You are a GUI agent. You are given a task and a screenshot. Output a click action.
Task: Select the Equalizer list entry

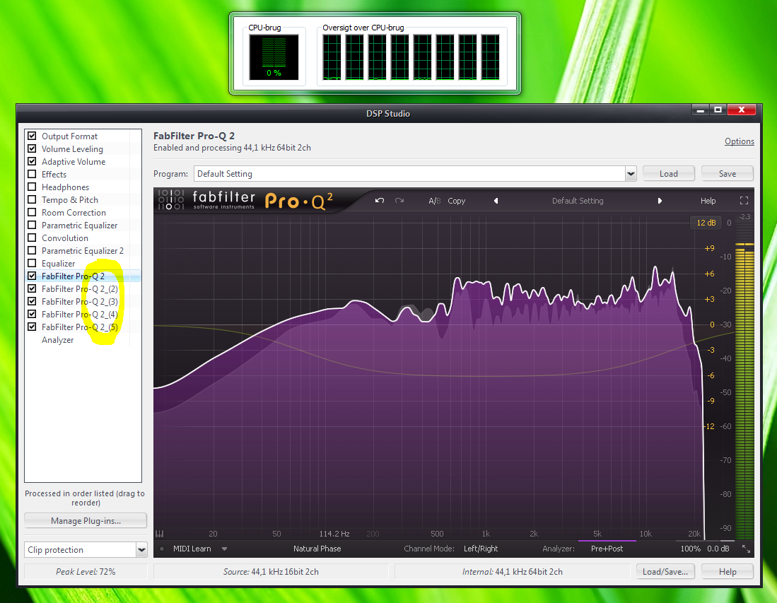pos(59,264)
